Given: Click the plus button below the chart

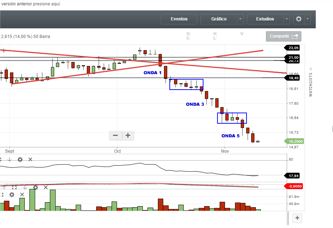Looking at the screenshot, I should pos(297,218).
